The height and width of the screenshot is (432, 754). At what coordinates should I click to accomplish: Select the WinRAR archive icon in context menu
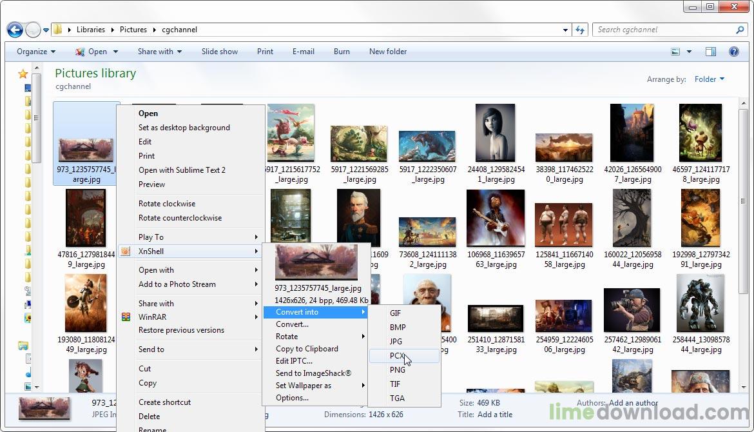coord(125,317)
